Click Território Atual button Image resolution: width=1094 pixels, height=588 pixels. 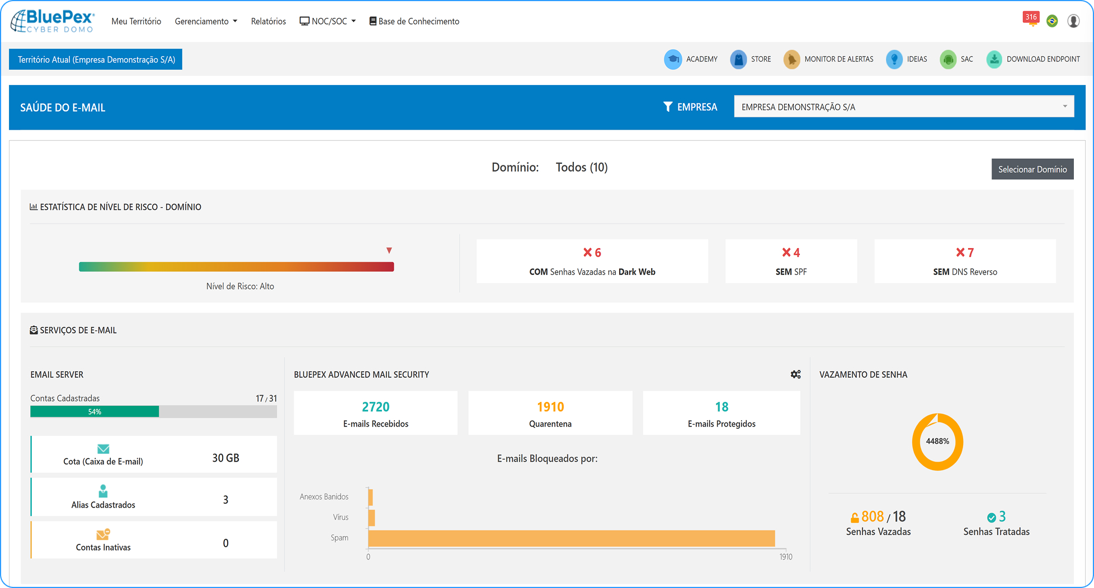point(96,59)
